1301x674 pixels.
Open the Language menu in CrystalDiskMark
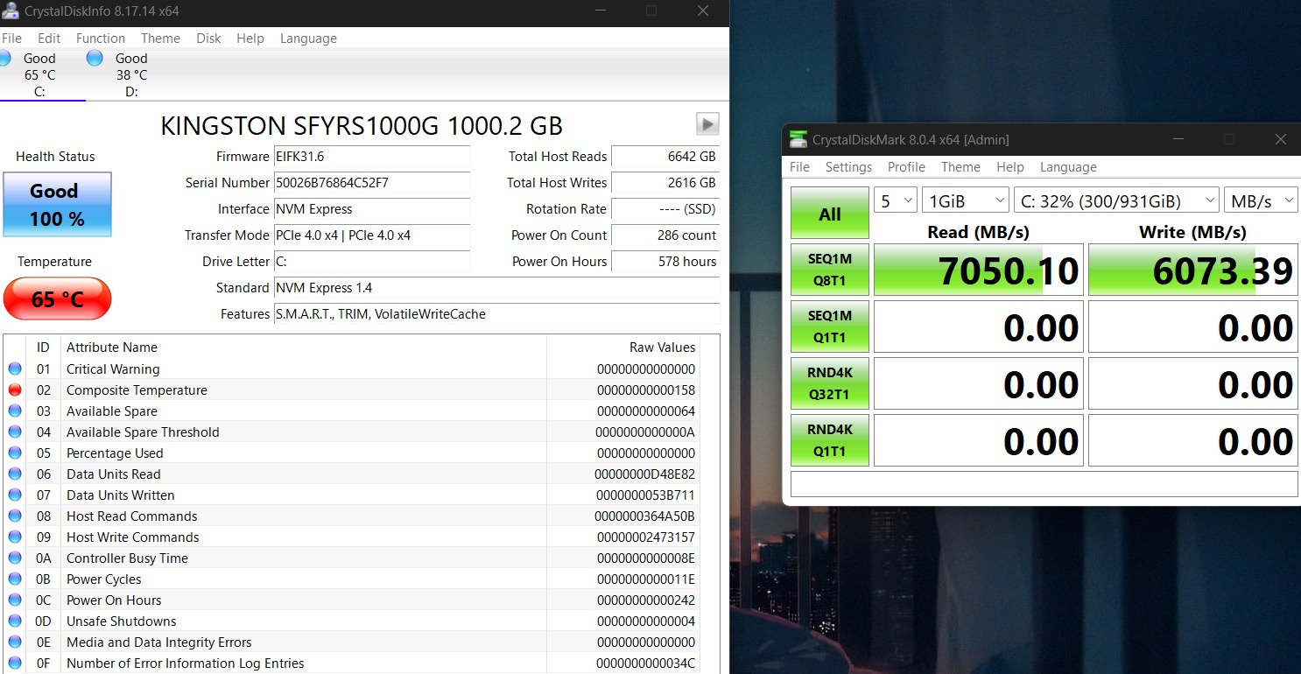click(x=1068, y=167)
